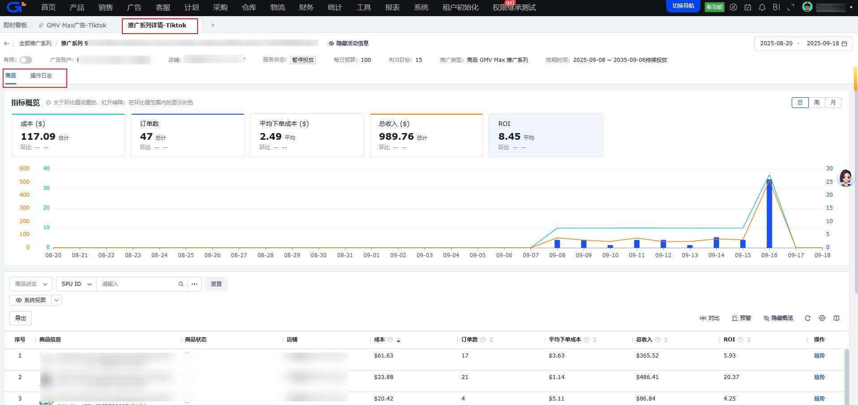The image size is (858, 405).
Task: Click the back arrow beside 全部推广系列
Action: (x=7, y=43)
